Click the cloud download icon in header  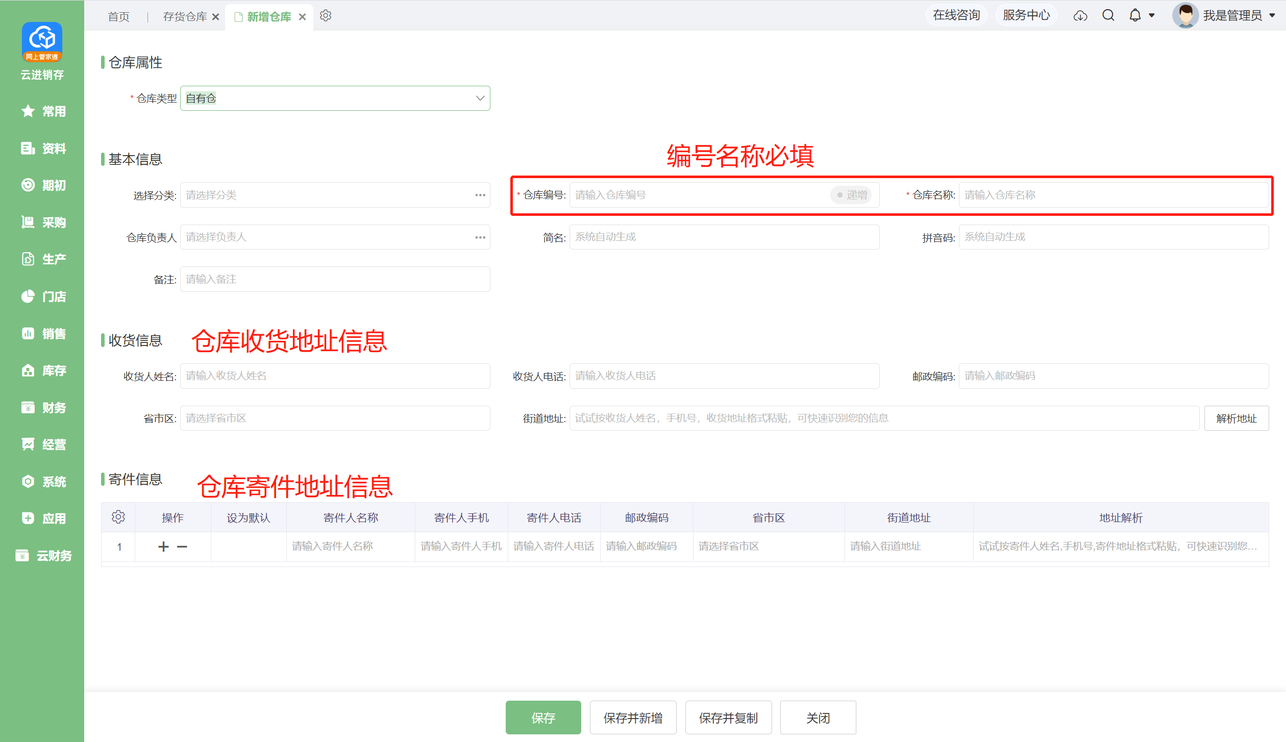tap(1080, 16)
